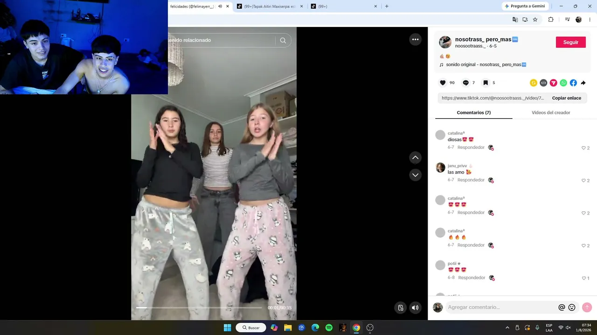Click the comment input field 'Agregar comentario...'
The height and width of the screenshot is (335, 597).
pos(501,307)
